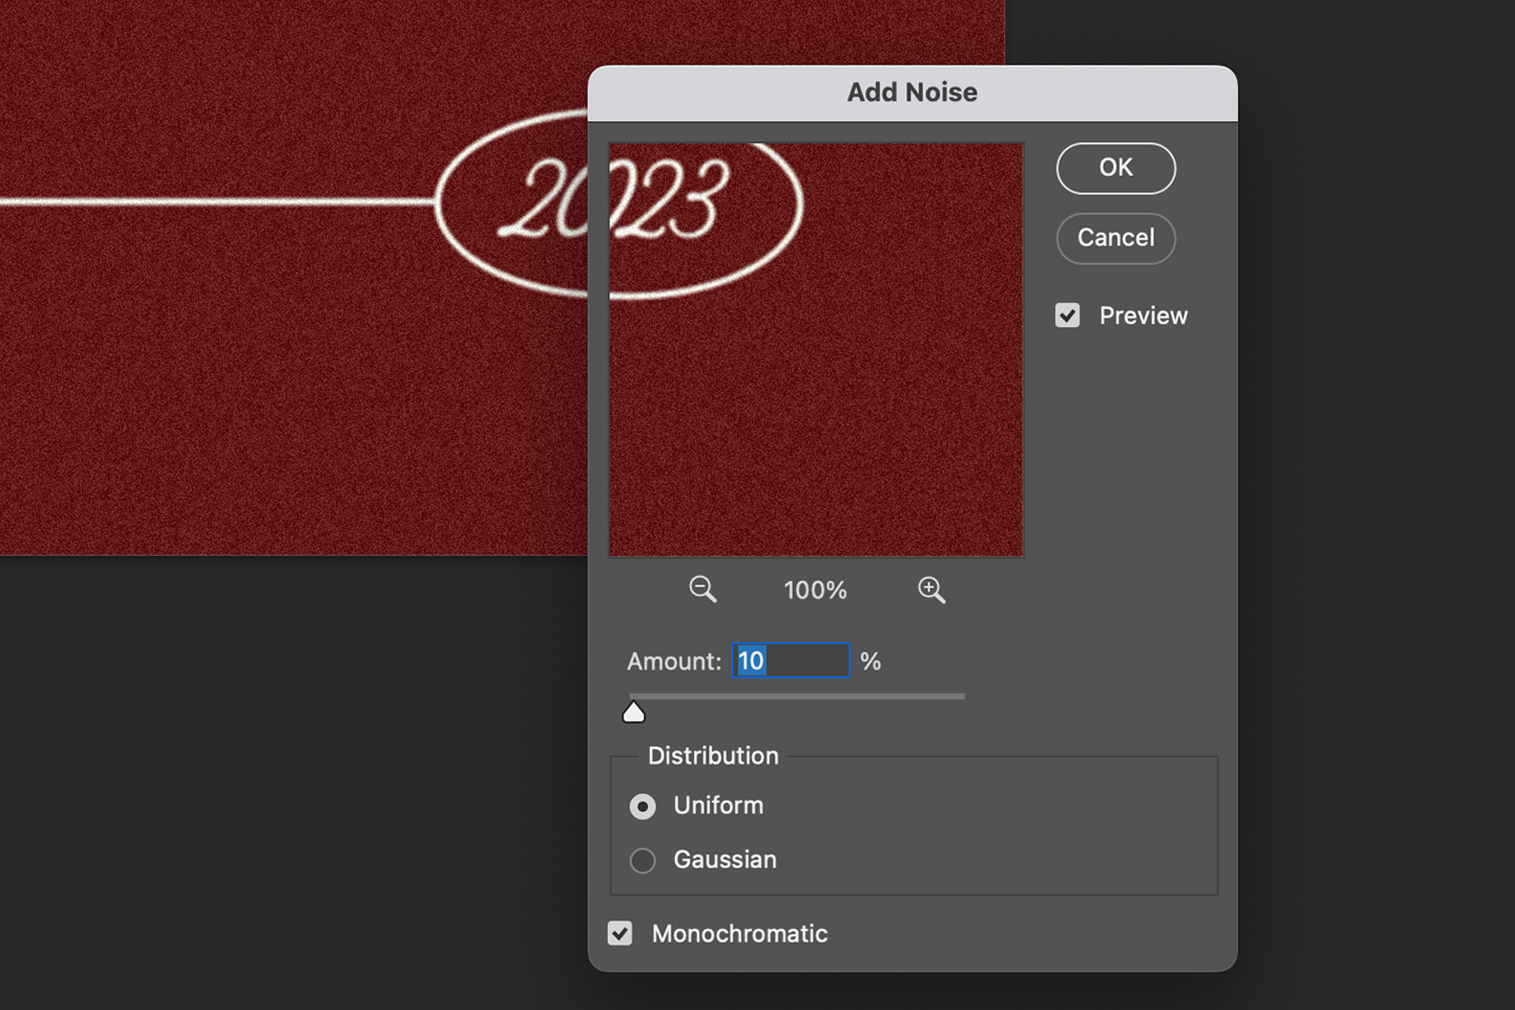Click the Distribution group label
Viewport: 1515px width, 1010px height.
(713, 756)
